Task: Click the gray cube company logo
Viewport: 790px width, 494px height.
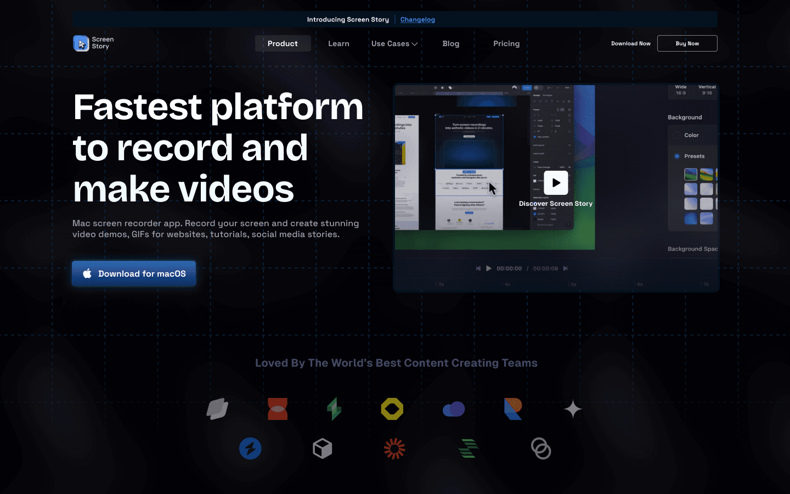Action: click(x=323, y=448)
